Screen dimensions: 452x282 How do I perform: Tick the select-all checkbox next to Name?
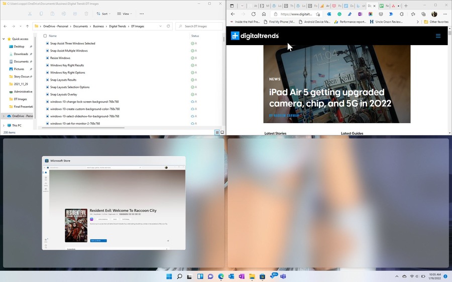45,36
